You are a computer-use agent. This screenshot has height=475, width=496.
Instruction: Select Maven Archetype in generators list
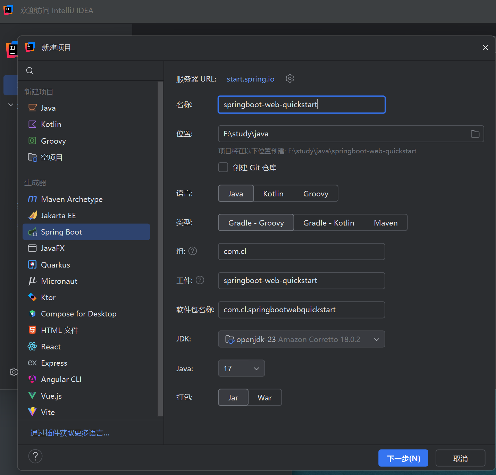[72, 199]
